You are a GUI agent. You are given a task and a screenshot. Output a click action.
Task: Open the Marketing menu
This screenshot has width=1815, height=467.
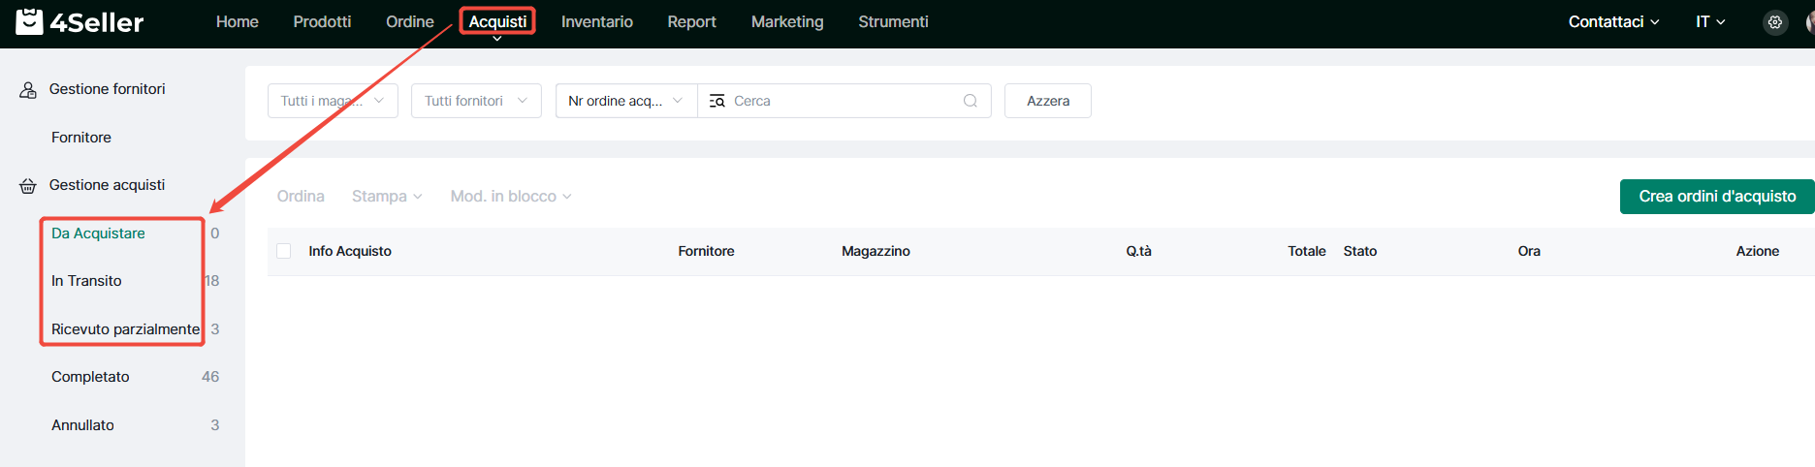click(x=786, y=21)
